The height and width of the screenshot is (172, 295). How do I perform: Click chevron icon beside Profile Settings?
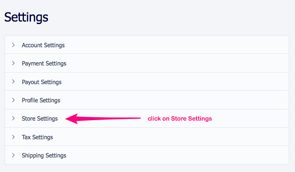point(13,100)
